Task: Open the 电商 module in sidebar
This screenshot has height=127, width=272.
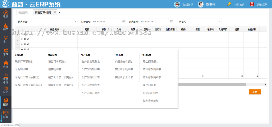Action: coord(5,14)
